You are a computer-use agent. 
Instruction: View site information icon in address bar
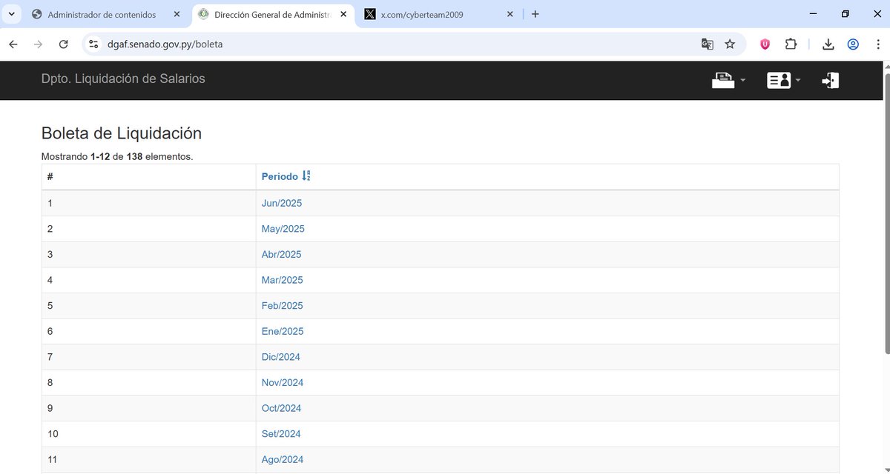pyautogui.click(x=93, y=44)
